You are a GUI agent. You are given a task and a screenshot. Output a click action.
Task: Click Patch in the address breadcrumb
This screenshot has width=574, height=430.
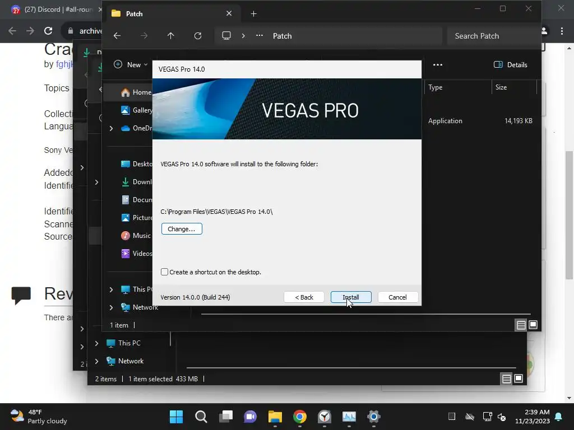point(283,36)
